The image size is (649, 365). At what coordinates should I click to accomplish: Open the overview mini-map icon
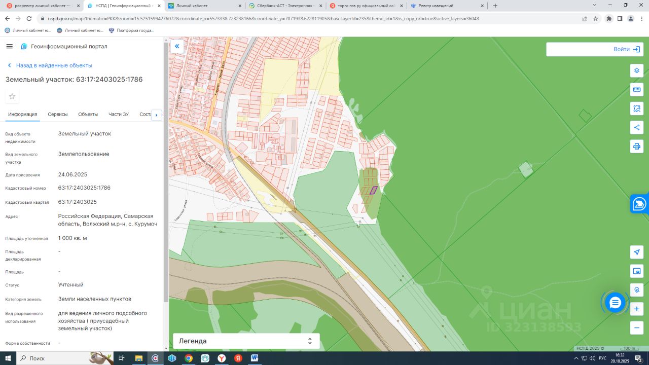click(637, 271)
